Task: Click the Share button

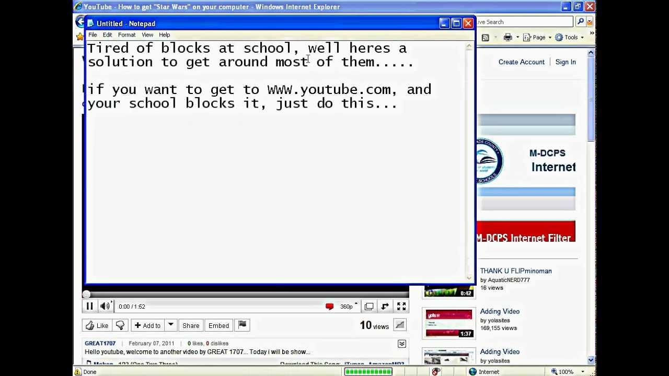Action: click(191, 325)
